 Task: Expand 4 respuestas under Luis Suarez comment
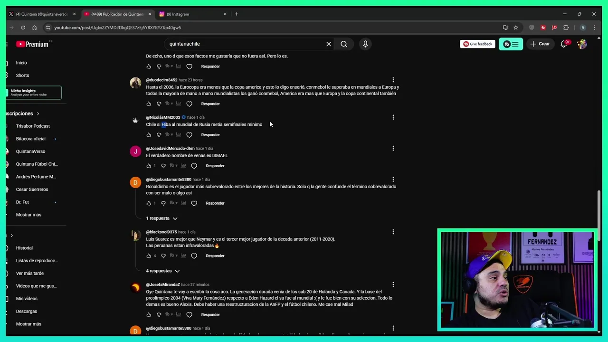click(x=162, y=271)
